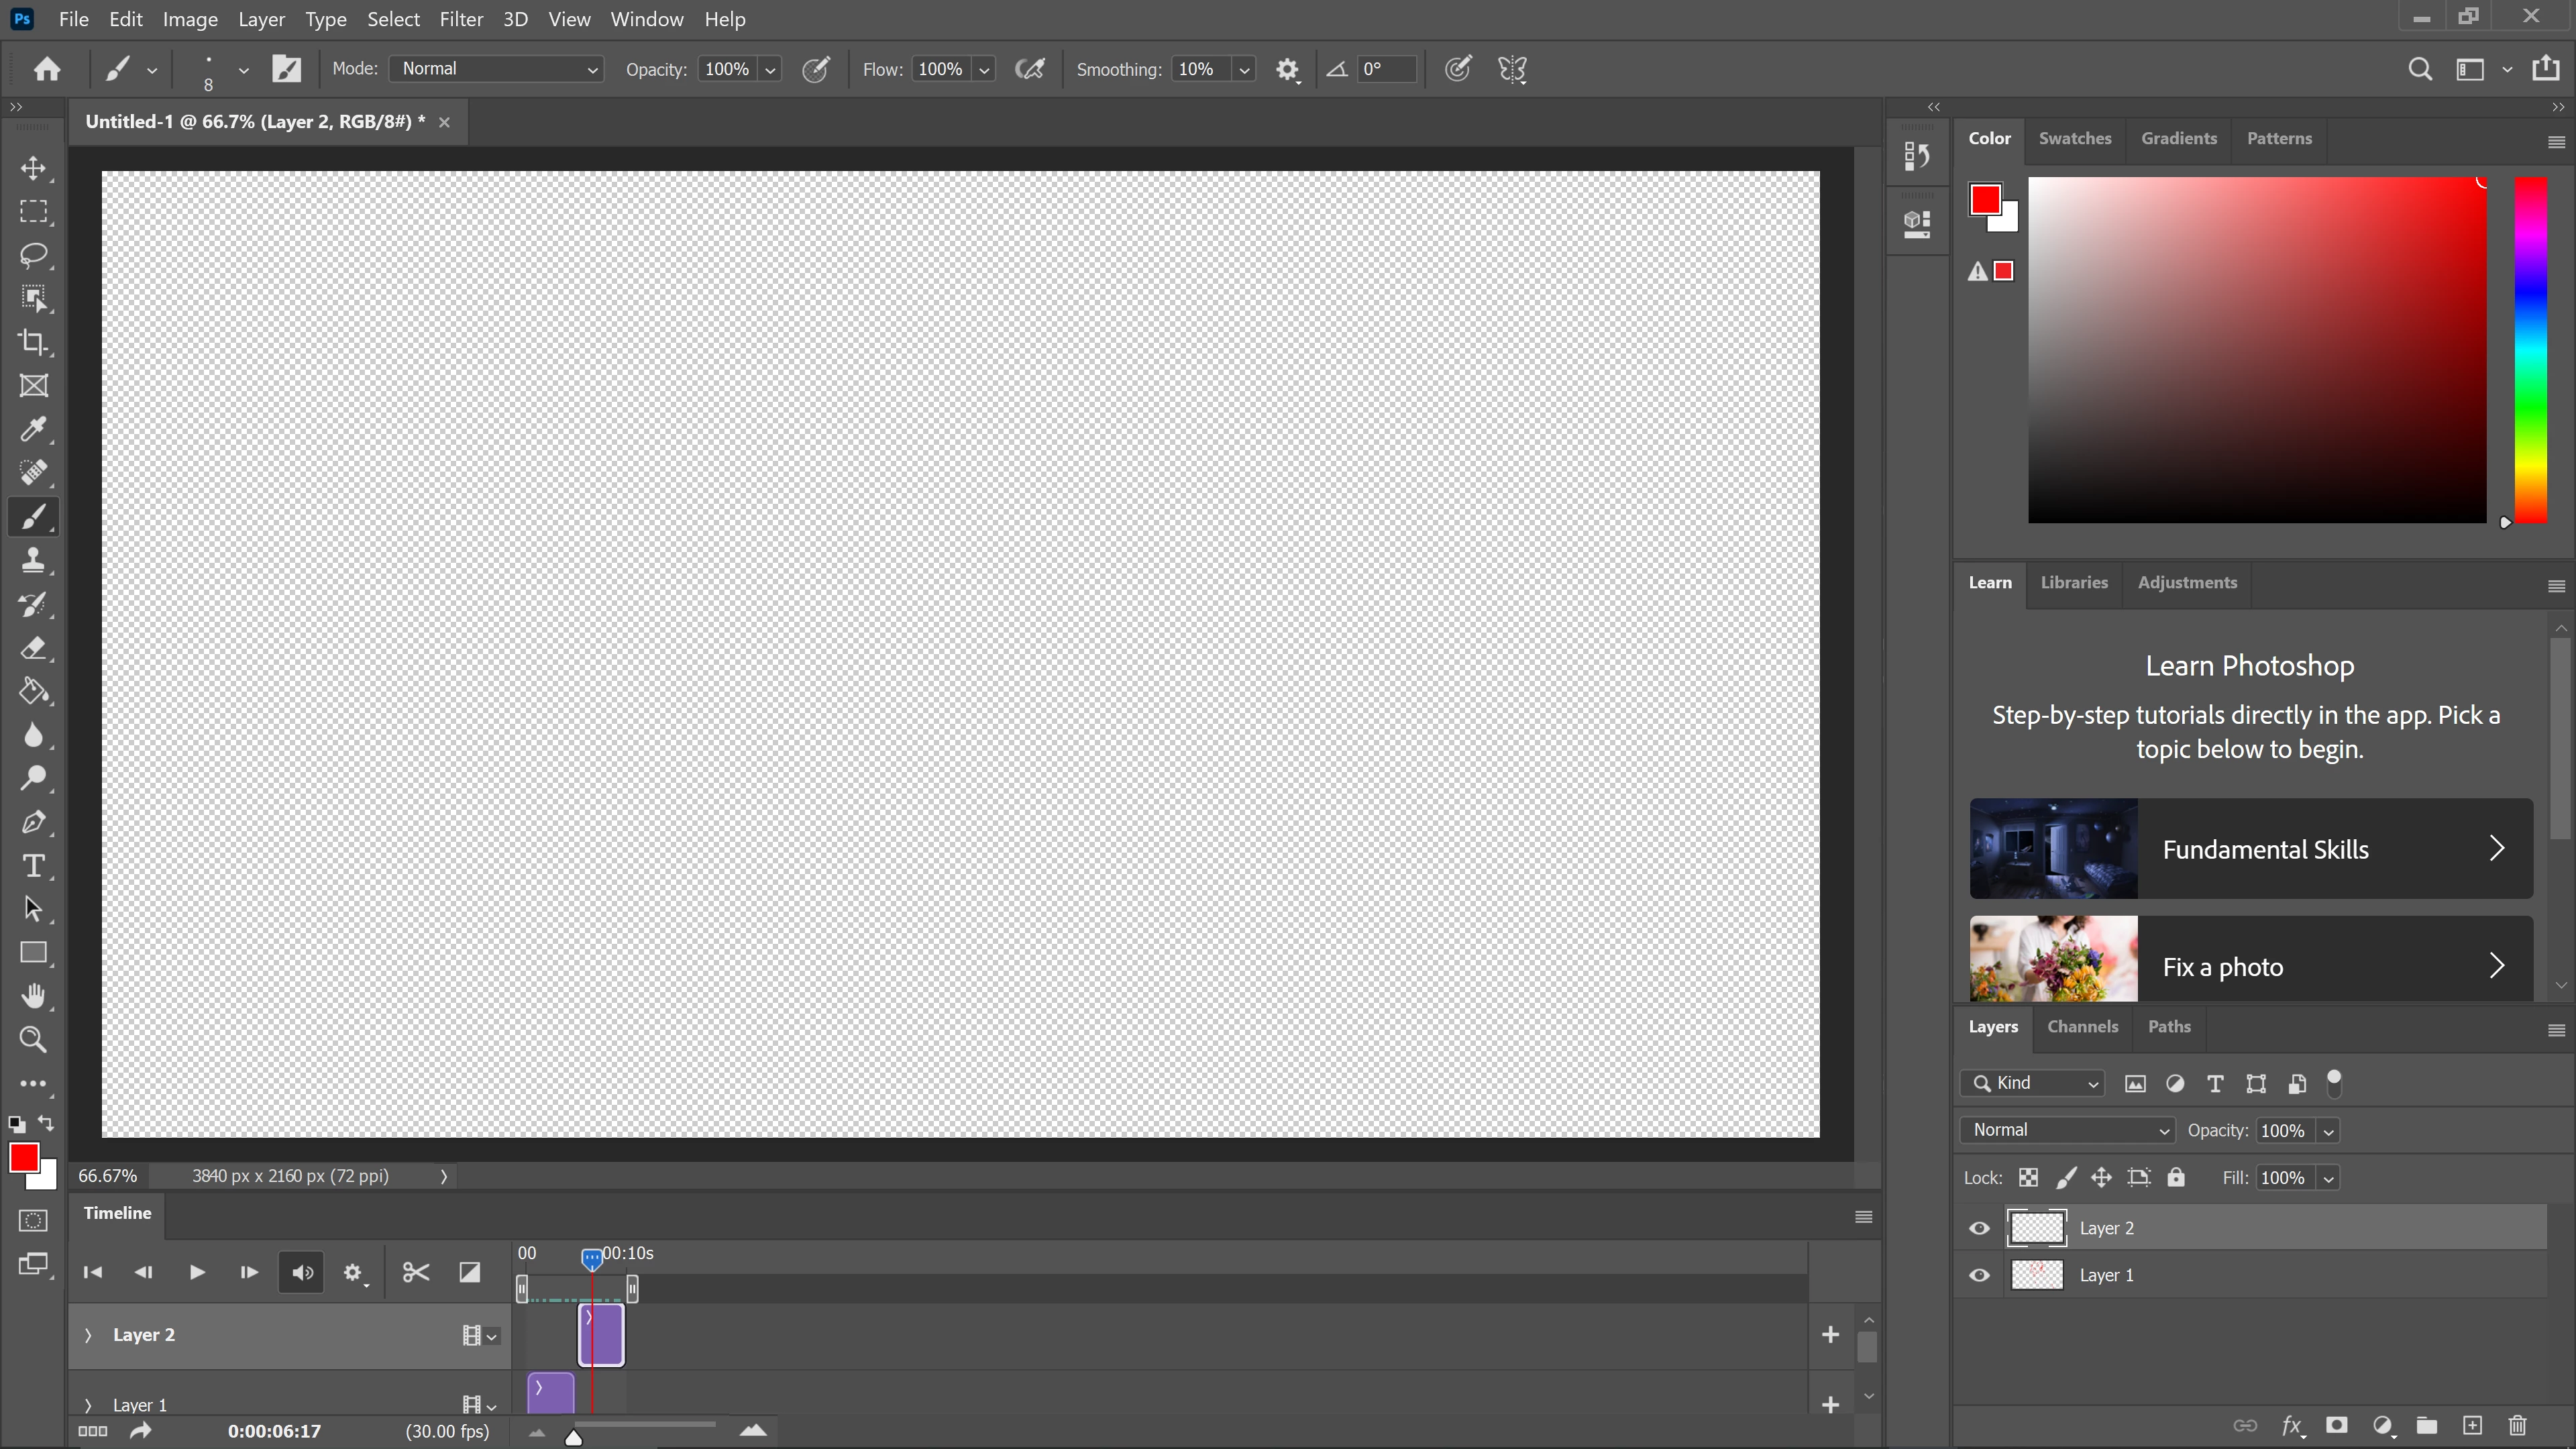
Task: Toggle visibility of Layer 1
Action: coord(1979,1276)
